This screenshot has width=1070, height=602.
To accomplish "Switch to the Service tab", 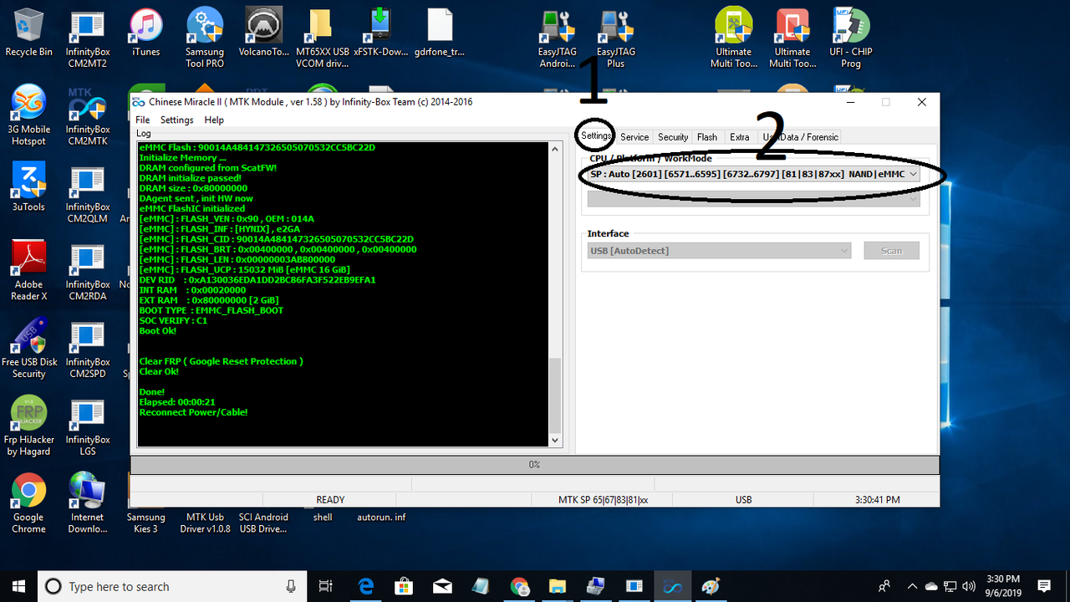I will pos(634,137).
